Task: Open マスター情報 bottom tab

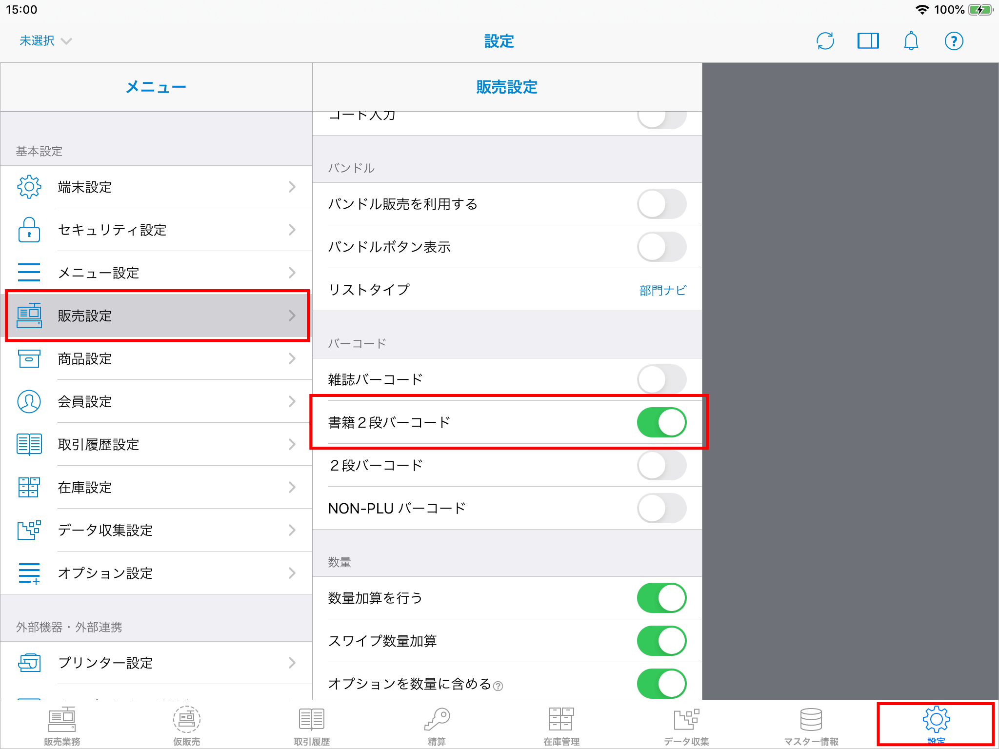Action: point(811,726)
